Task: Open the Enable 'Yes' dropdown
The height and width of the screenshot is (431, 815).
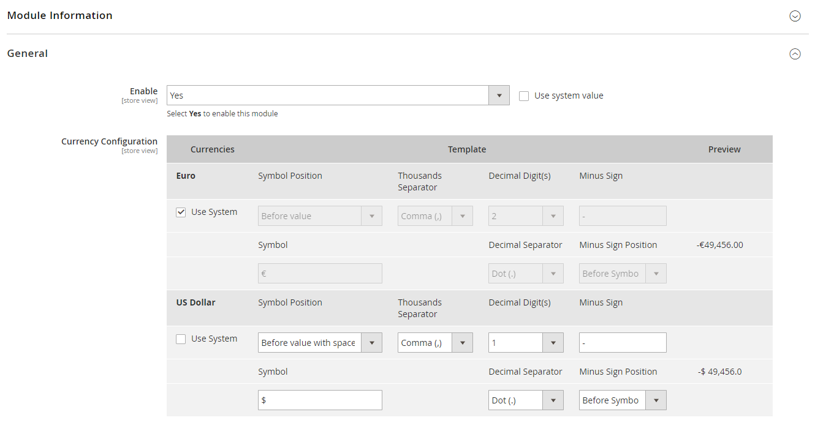Action: point(328,96)
